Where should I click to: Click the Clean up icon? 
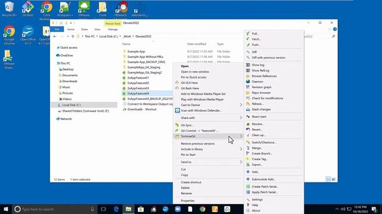point(248,135)
